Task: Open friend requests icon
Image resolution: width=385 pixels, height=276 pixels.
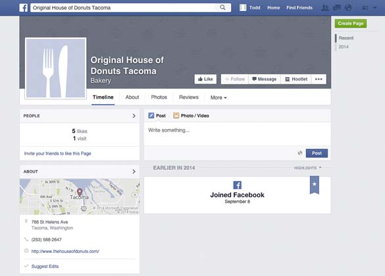Action: pos(325,8)
